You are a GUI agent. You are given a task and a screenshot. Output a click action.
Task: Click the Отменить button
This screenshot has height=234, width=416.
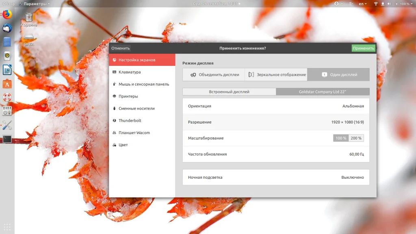120,48
